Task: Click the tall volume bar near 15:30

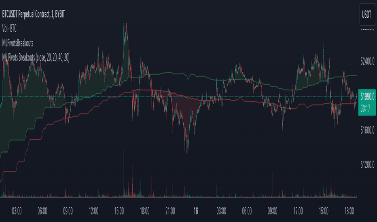Action: tap(124, 173)
